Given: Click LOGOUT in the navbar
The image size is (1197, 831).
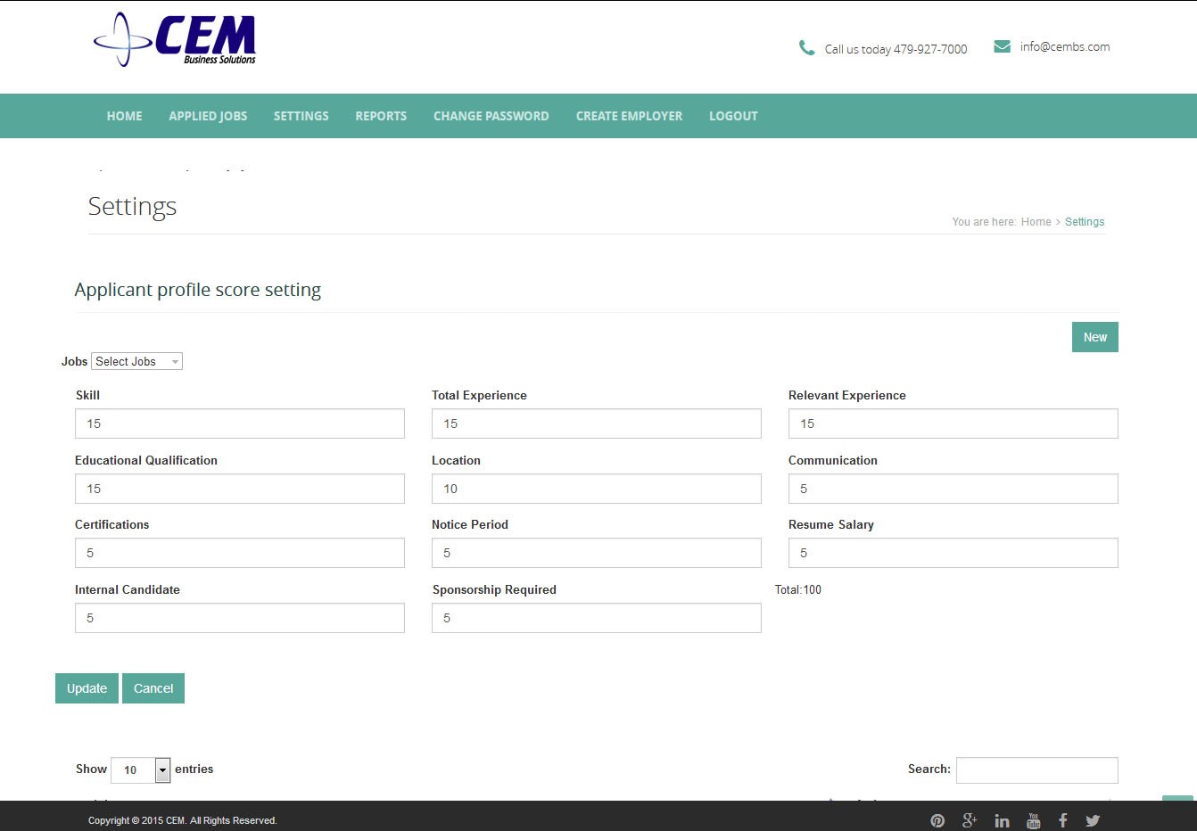Looking at the screenshot, I should click(x=733, y=116).
